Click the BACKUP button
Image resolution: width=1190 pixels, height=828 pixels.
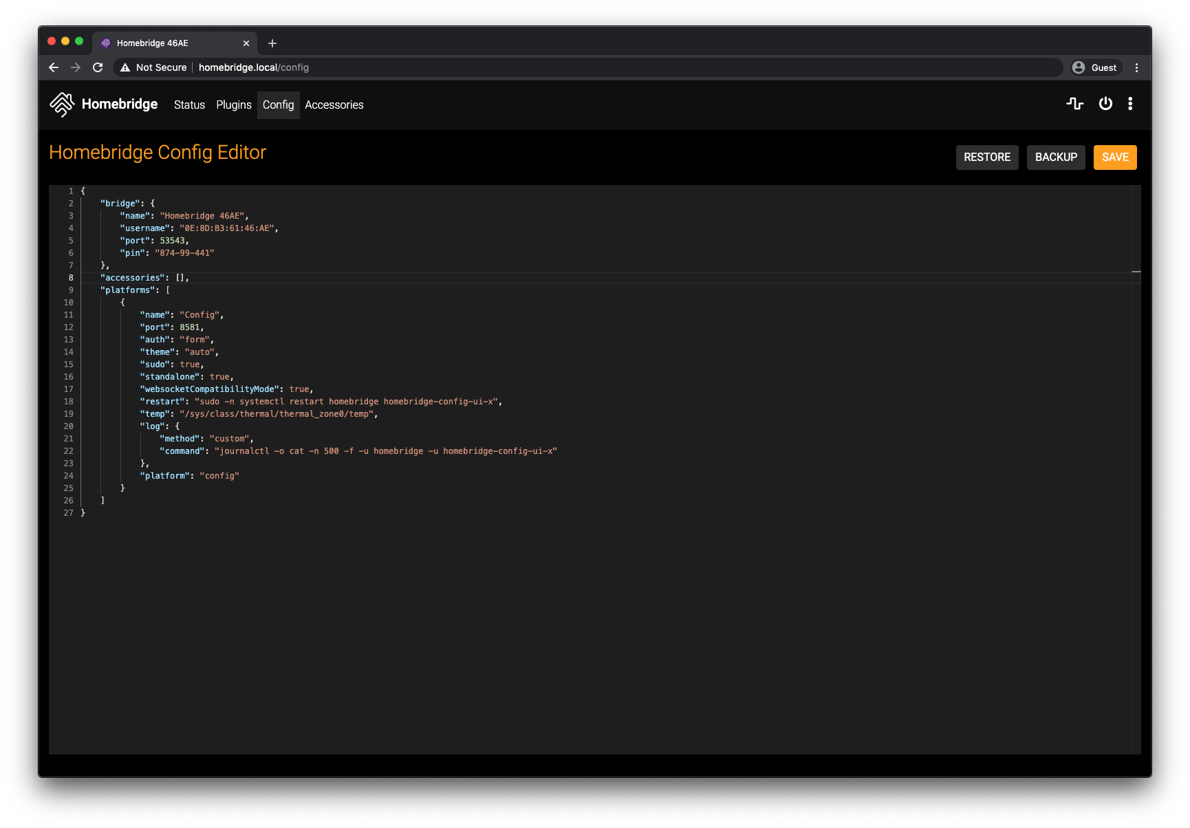pyautogui.click(x=1056, y=157)
